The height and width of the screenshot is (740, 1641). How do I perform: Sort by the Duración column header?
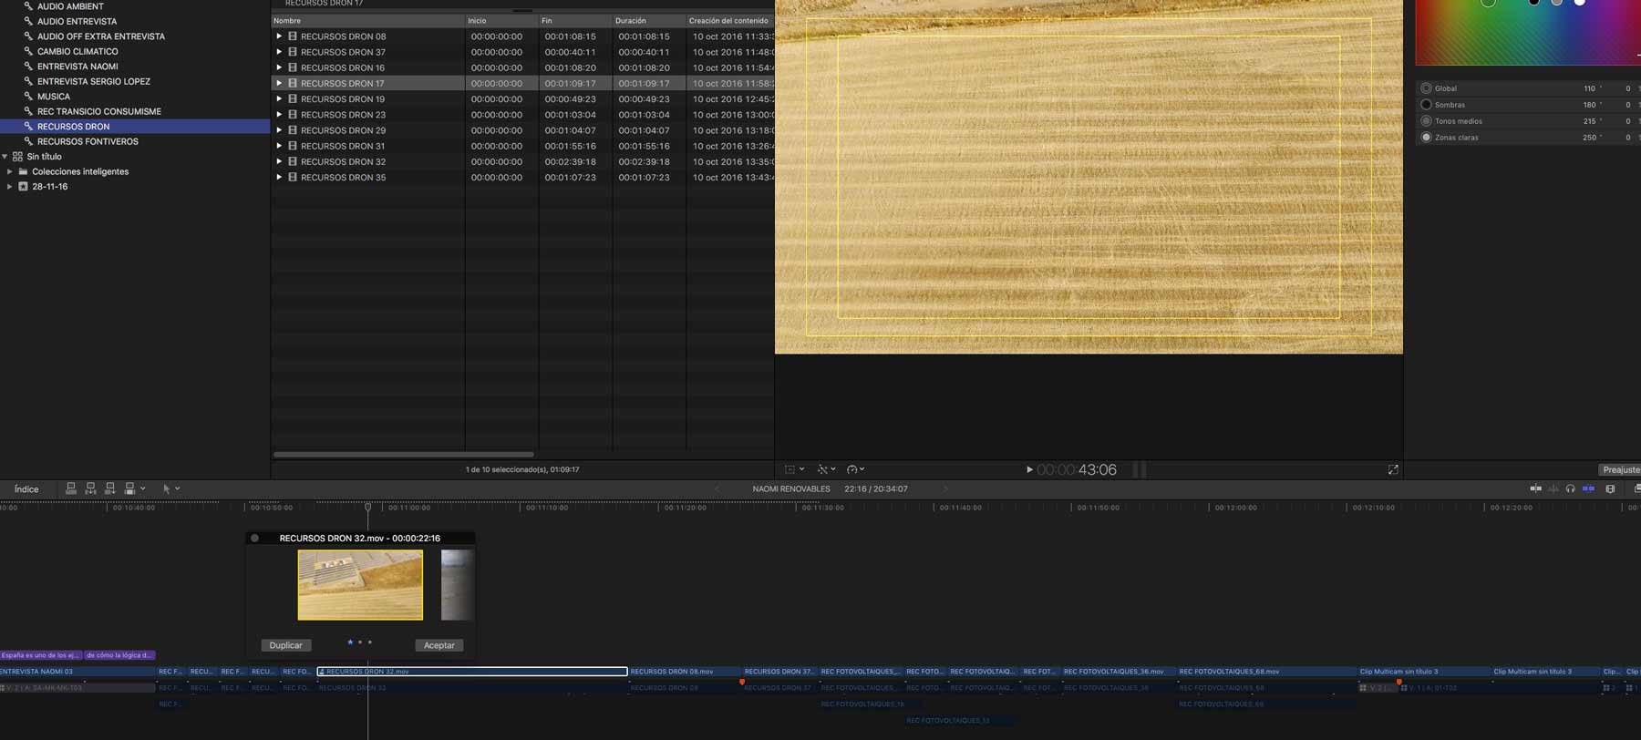point(648,20)
